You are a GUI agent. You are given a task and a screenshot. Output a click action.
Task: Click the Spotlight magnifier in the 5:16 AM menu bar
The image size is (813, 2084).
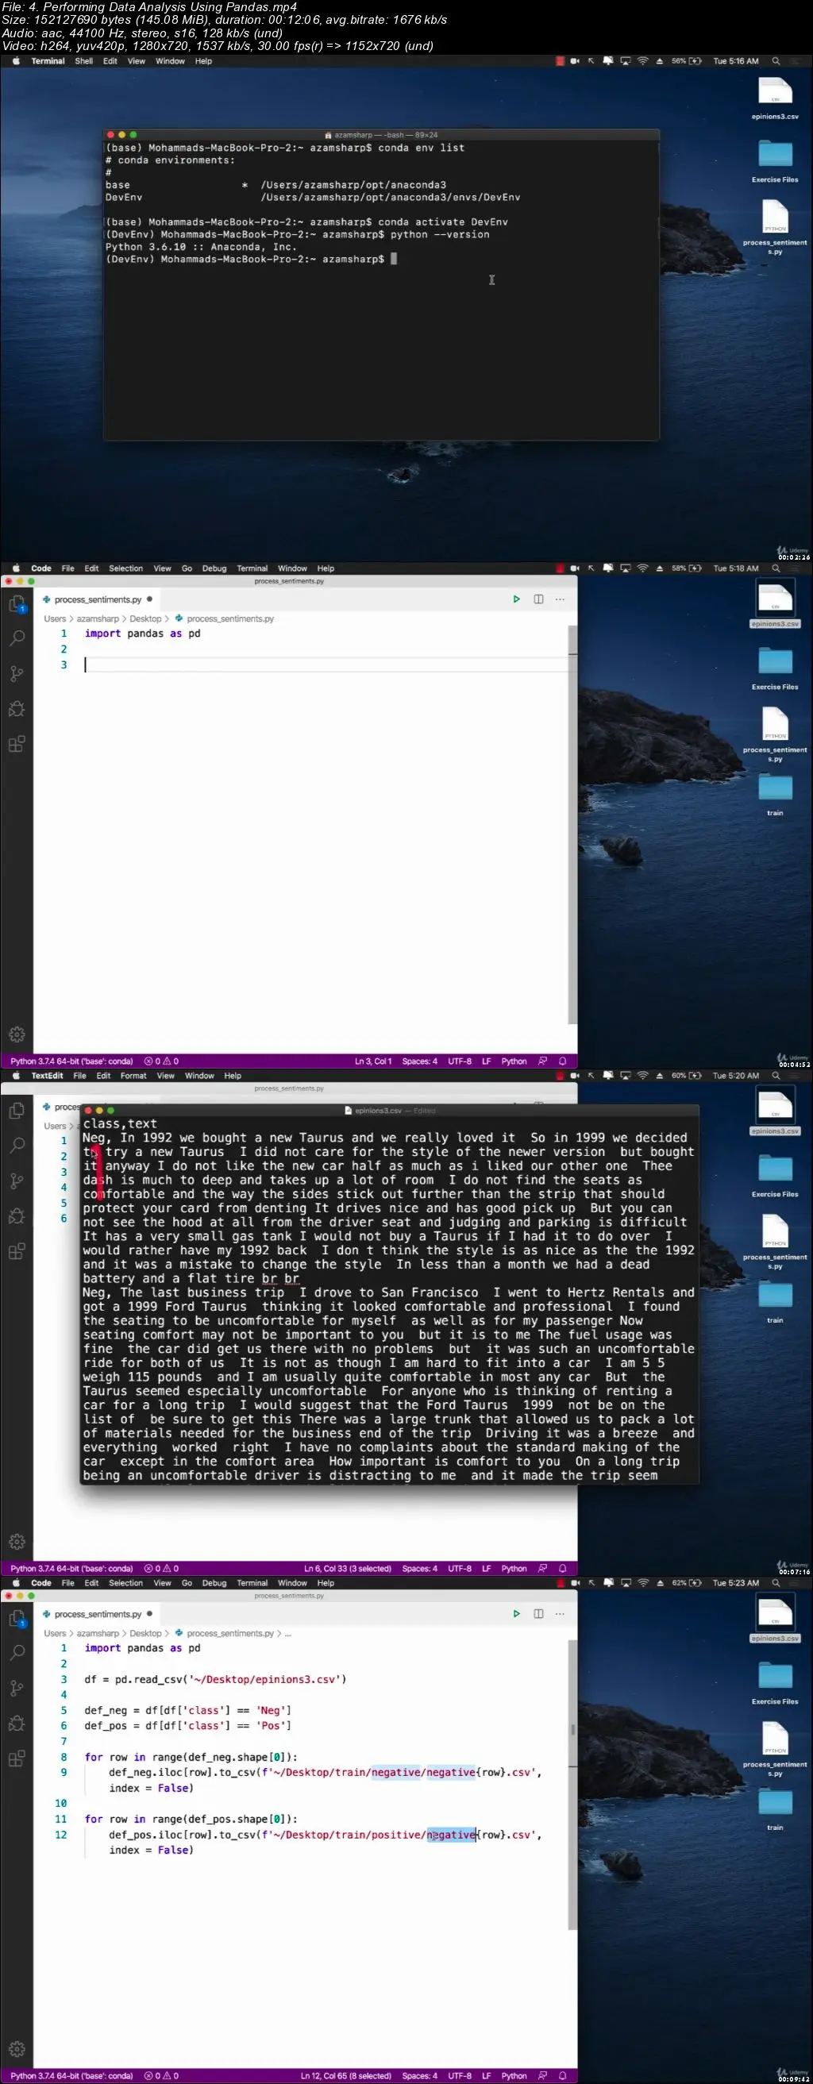pyautogui.click(x=776, y=61)
